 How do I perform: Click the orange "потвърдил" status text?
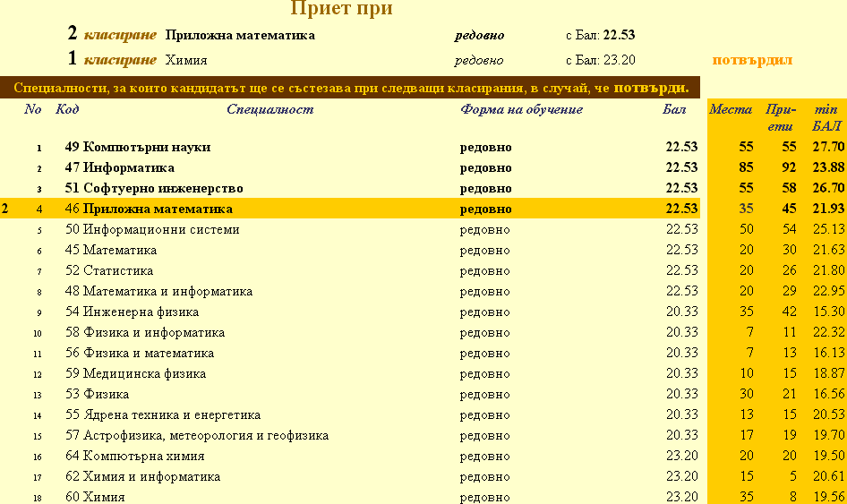tap(752, 60)
